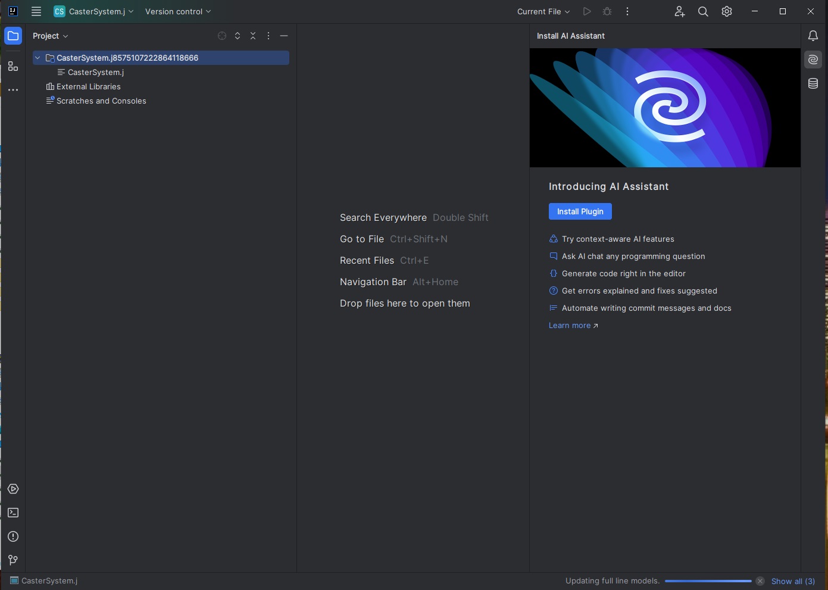
Task: Click the Go to File hint text
Action: click(x=362, y=239)
